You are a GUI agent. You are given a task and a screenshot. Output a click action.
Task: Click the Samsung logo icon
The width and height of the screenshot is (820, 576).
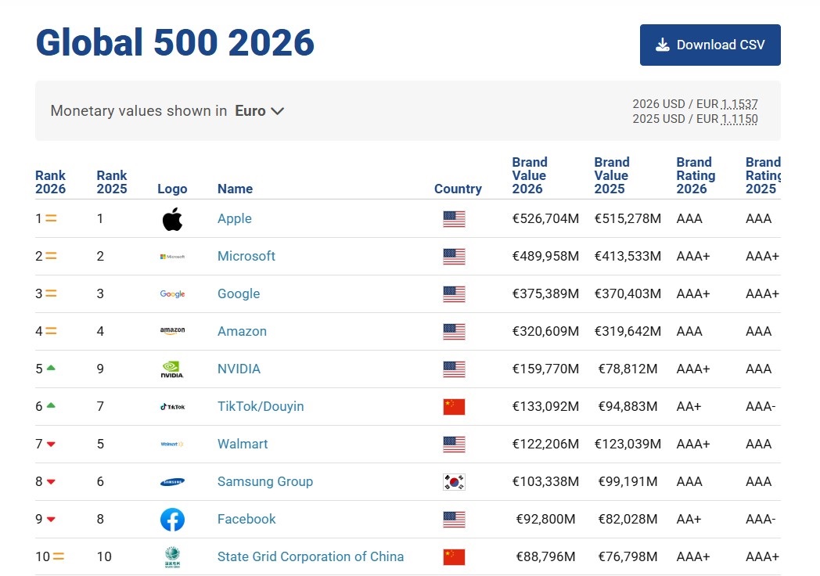point(172,482)
